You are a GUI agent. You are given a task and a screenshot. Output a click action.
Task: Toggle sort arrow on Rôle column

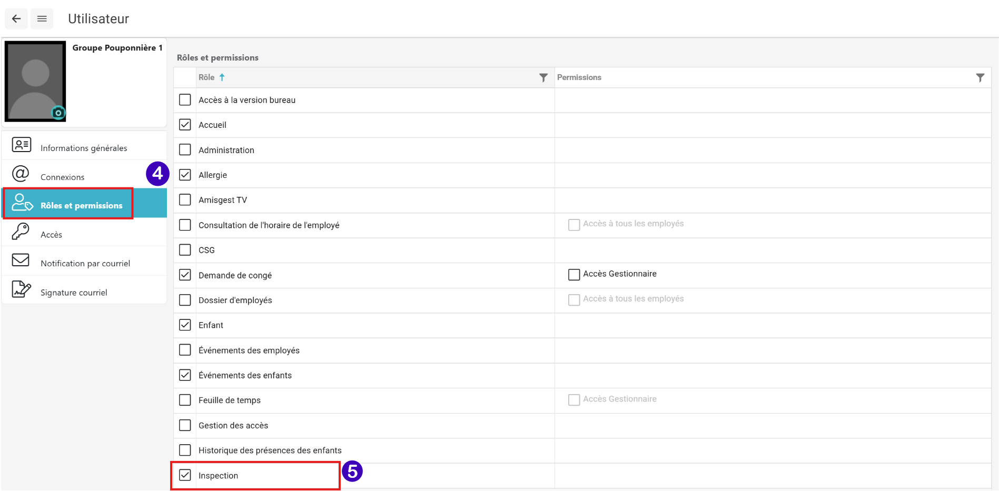coord(222,77)
